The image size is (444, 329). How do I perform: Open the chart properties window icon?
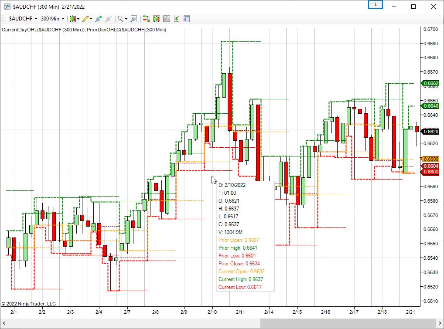(x=187, y=19)
